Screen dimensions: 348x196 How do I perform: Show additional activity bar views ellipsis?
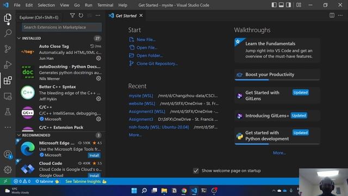[8, 127]
